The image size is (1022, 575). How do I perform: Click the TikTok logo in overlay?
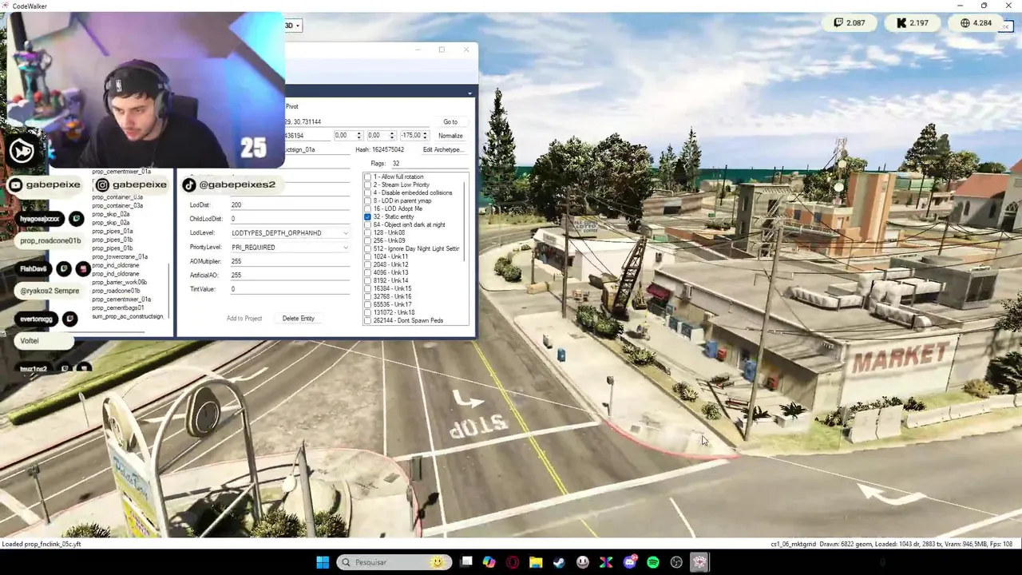click(x=189, y=184)
